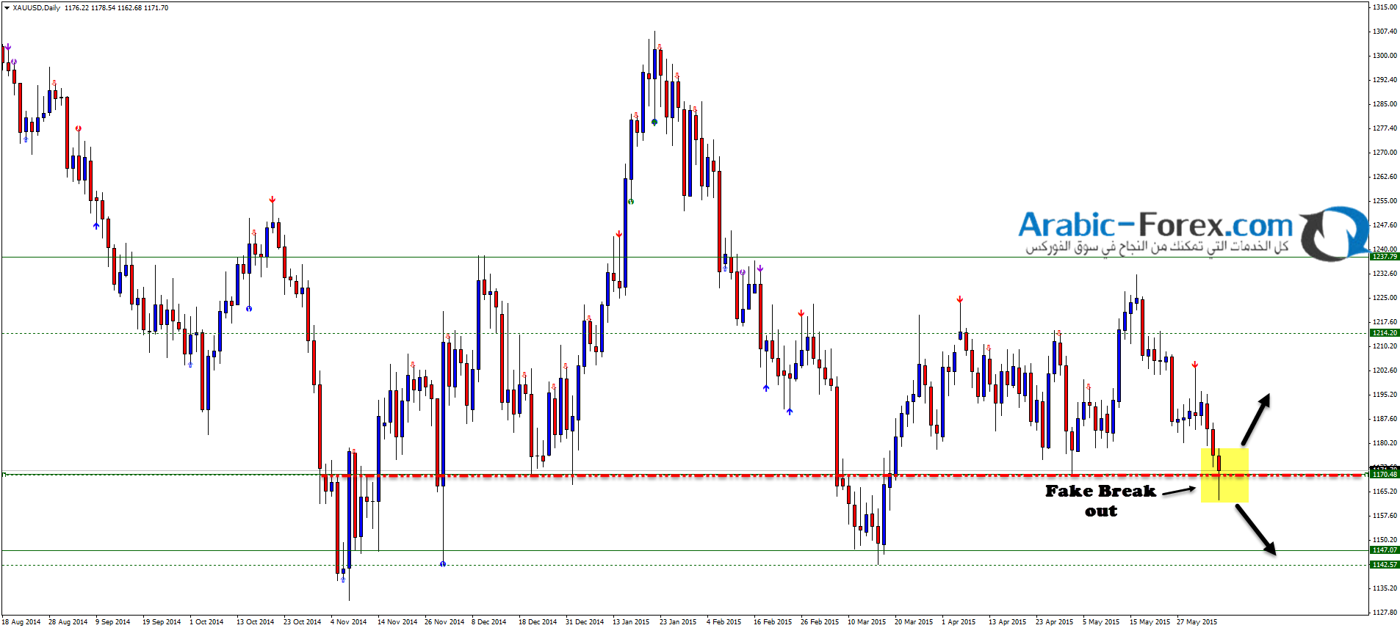Click the 1270.00 price axis label
1400x628 pixels.
pyautogui.click(x=1385, y=153)
